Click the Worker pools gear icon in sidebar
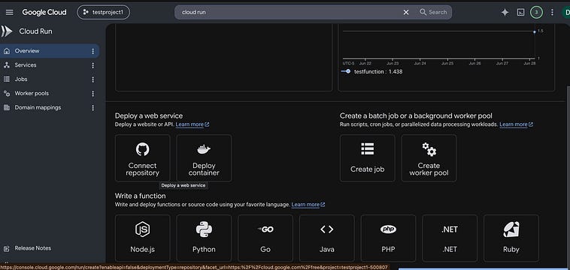Viewport: 570px width, 270px height. [x=7, y=94]
